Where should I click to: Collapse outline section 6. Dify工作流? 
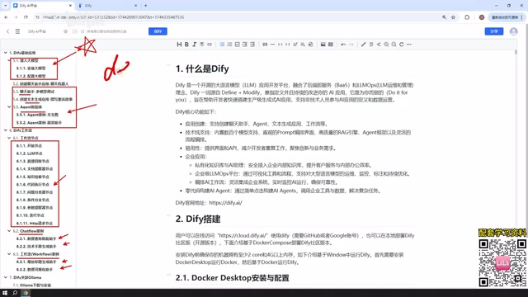(6, 130)
